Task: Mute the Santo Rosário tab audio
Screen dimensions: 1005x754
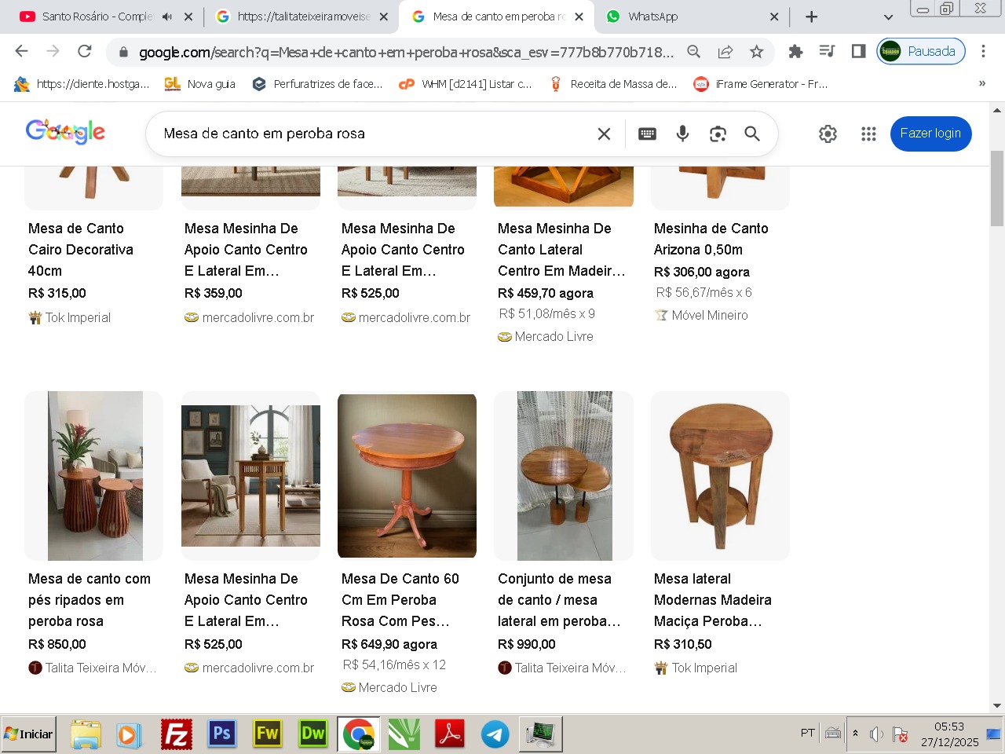Action: tap(167, 16)
